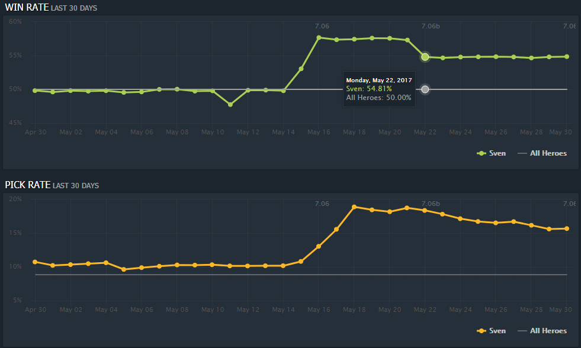Click the All Heroes legend dot under Pick Rate chart
Screen dimensions: 581x348
coord(522,331)
